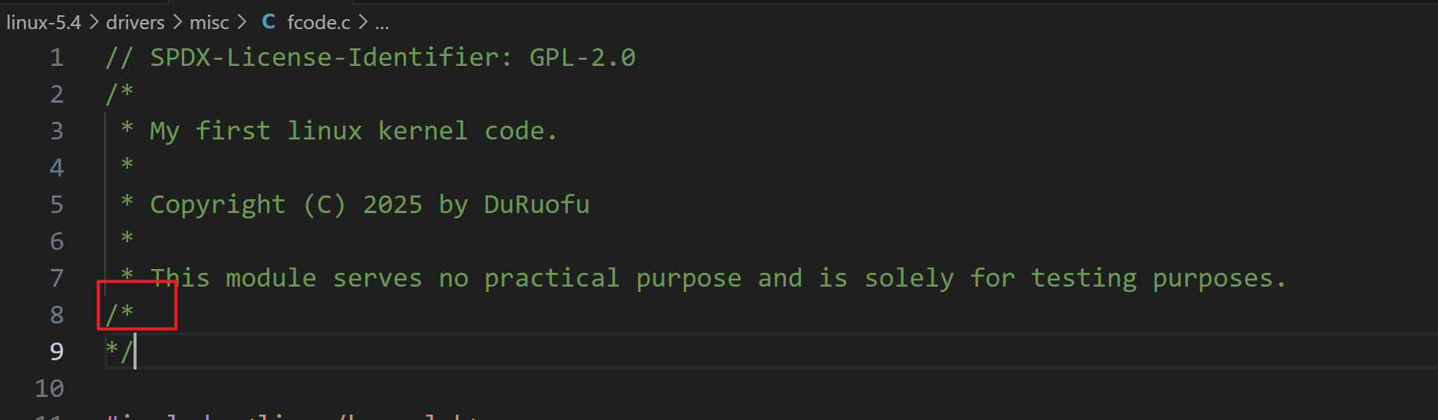The width and height of the screenshot is (1438, 420).
Task: Click line number 10 in the gutter
Action: pyautogui.click(x=50, y=389)
